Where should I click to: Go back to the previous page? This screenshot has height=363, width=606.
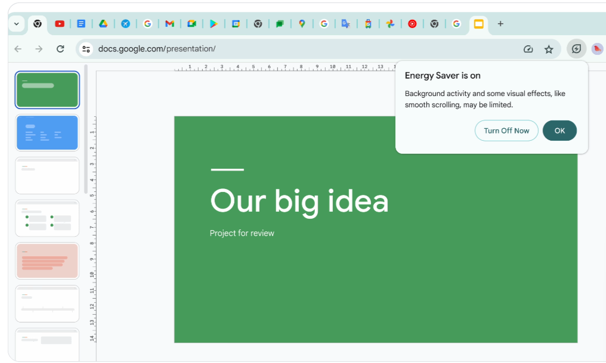coord(18,49)
